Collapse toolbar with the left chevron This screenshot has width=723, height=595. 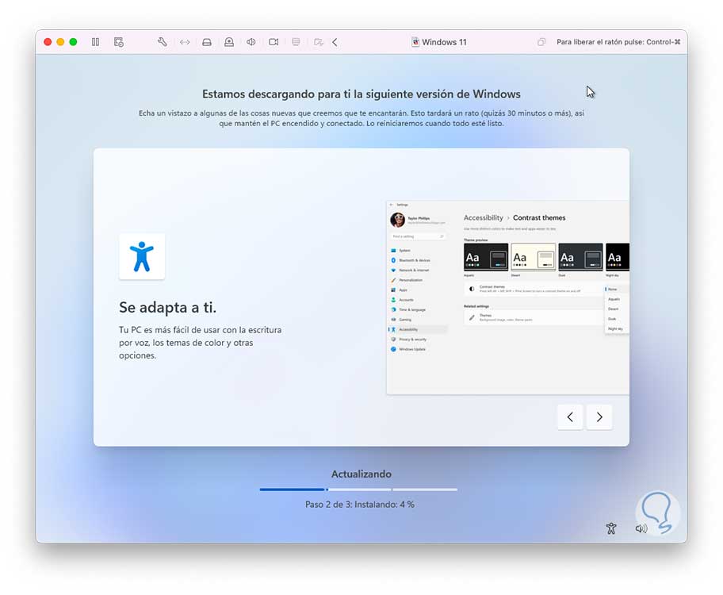(335, 42)
